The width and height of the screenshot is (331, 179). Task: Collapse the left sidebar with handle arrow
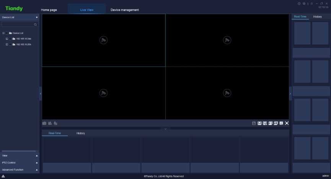point(41,93)
